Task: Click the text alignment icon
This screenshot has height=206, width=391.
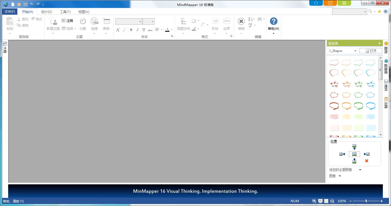Action: click(157, 30)
